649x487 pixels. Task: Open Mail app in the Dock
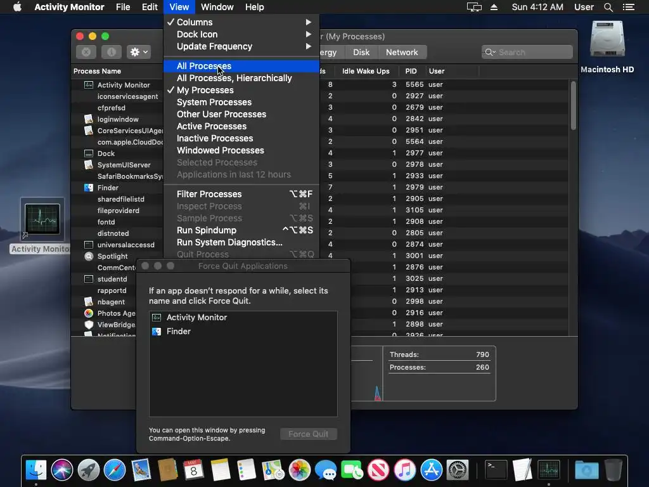click(141, 470)
